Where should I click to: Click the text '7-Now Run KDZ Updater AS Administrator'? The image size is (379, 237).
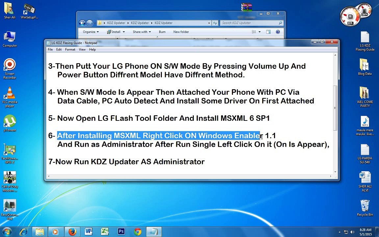126,162
